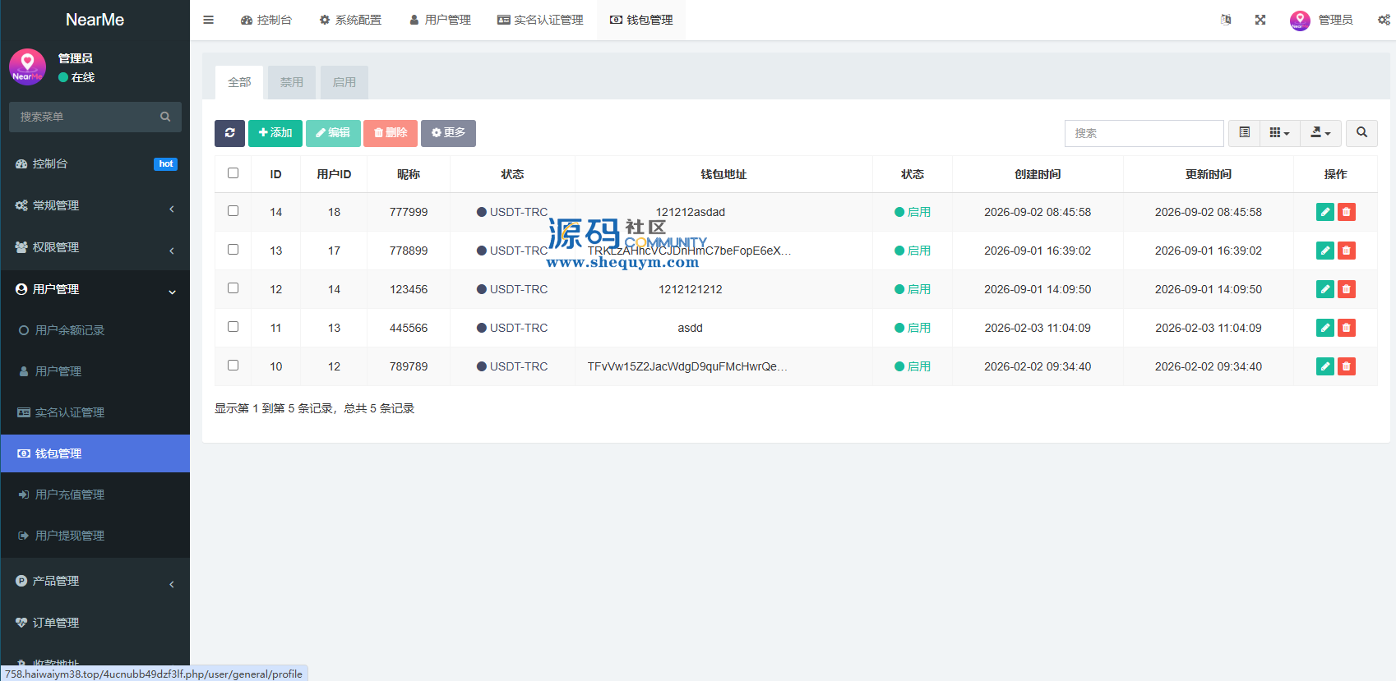Viewport: 1396px width, 681px height.
Task: Toggle the table list view icon
Action: click(1245, 133)
